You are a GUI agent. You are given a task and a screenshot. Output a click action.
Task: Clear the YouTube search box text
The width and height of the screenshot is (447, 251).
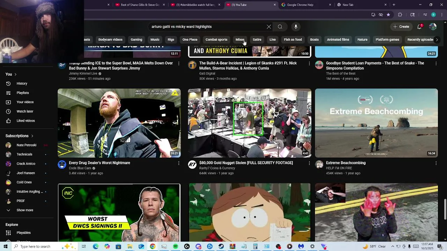click(269, 27)
